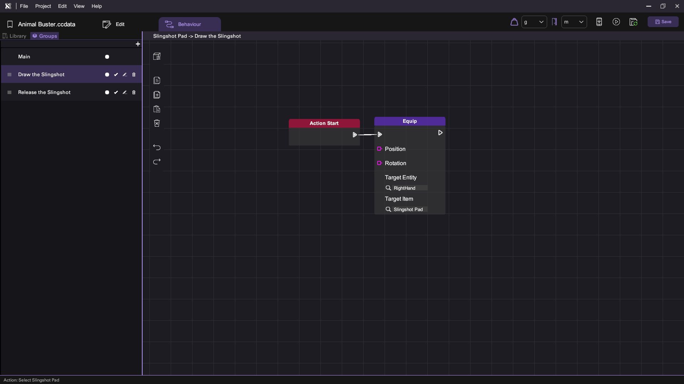Open the Target Entity RightHand selector
This screenshot has height=384, width=684.
click(x=406, y=188)
